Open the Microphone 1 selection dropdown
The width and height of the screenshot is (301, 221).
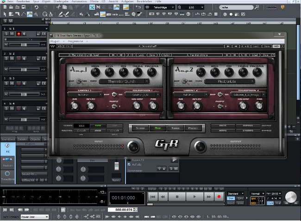coord(142,94)
